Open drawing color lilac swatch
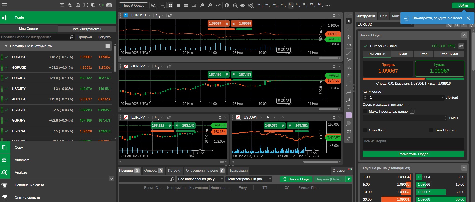 coord(349,115)
